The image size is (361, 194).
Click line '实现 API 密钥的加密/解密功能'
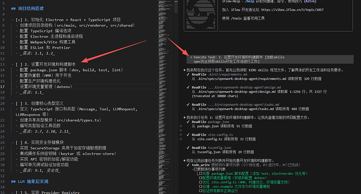tap(49, 159)
